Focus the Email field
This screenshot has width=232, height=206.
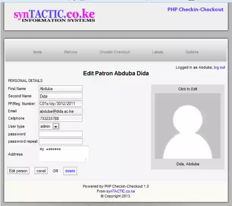point(61,111)
